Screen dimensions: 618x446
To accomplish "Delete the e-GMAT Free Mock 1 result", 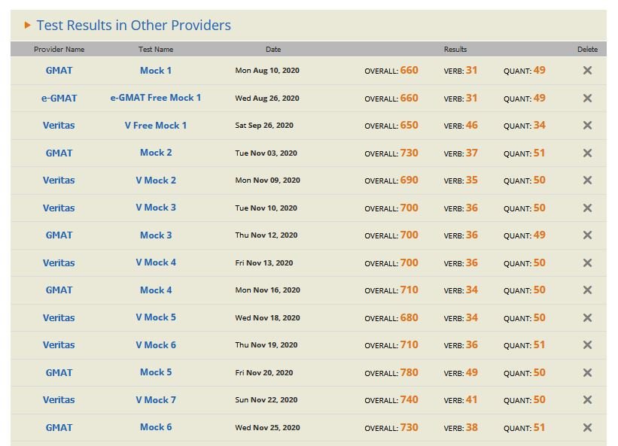I will [x=587, y=99].
